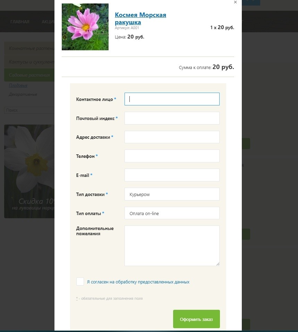Click the Поиск search box
This screenshot has width=298, height=332.
point(29,110)
